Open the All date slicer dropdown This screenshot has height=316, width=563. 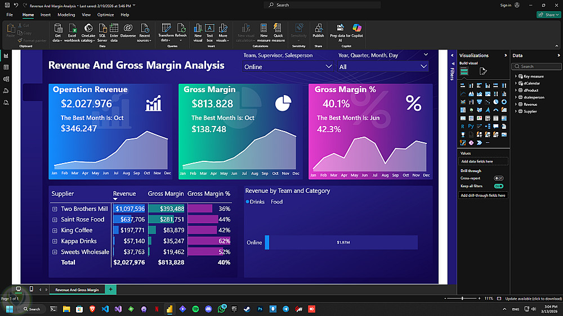383,67
